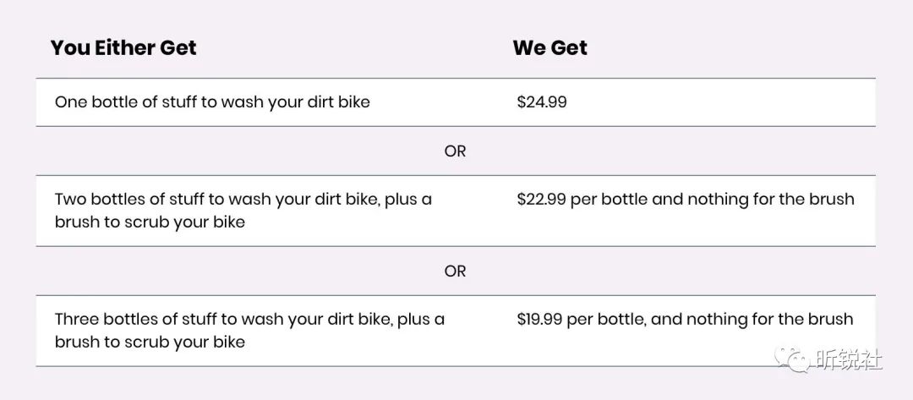Select the 'You Either Get' column header
This screenshot has height=400, width=913.
(123, 47)
